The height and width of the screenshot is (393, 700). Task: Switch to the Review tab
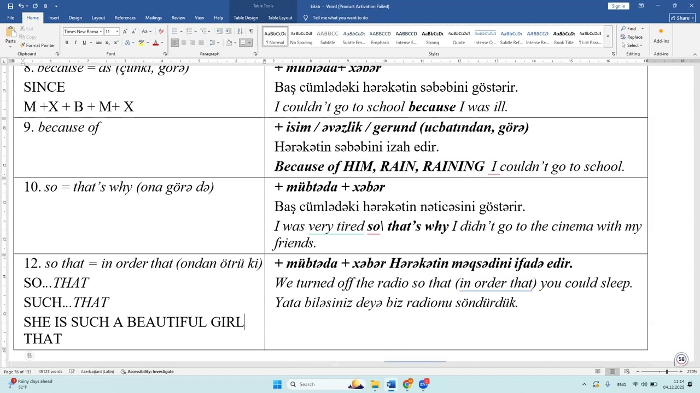tap(178, 17)
